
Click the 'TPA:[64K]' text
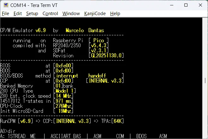113,121
